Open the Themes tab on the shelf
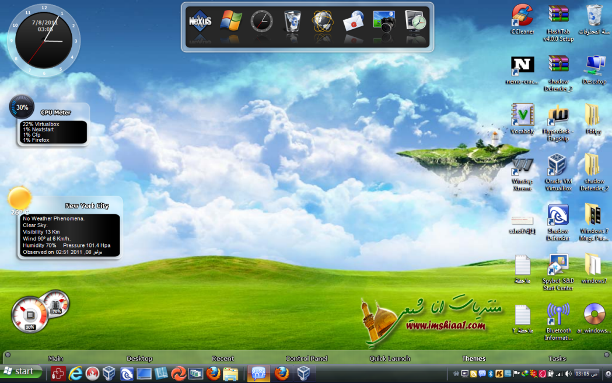 click(x=474, y=358)
